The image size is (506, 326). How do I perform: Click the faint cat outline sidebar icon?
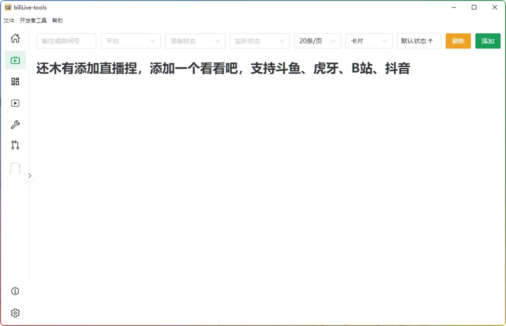pyautogui.click(x=15, y=168)
